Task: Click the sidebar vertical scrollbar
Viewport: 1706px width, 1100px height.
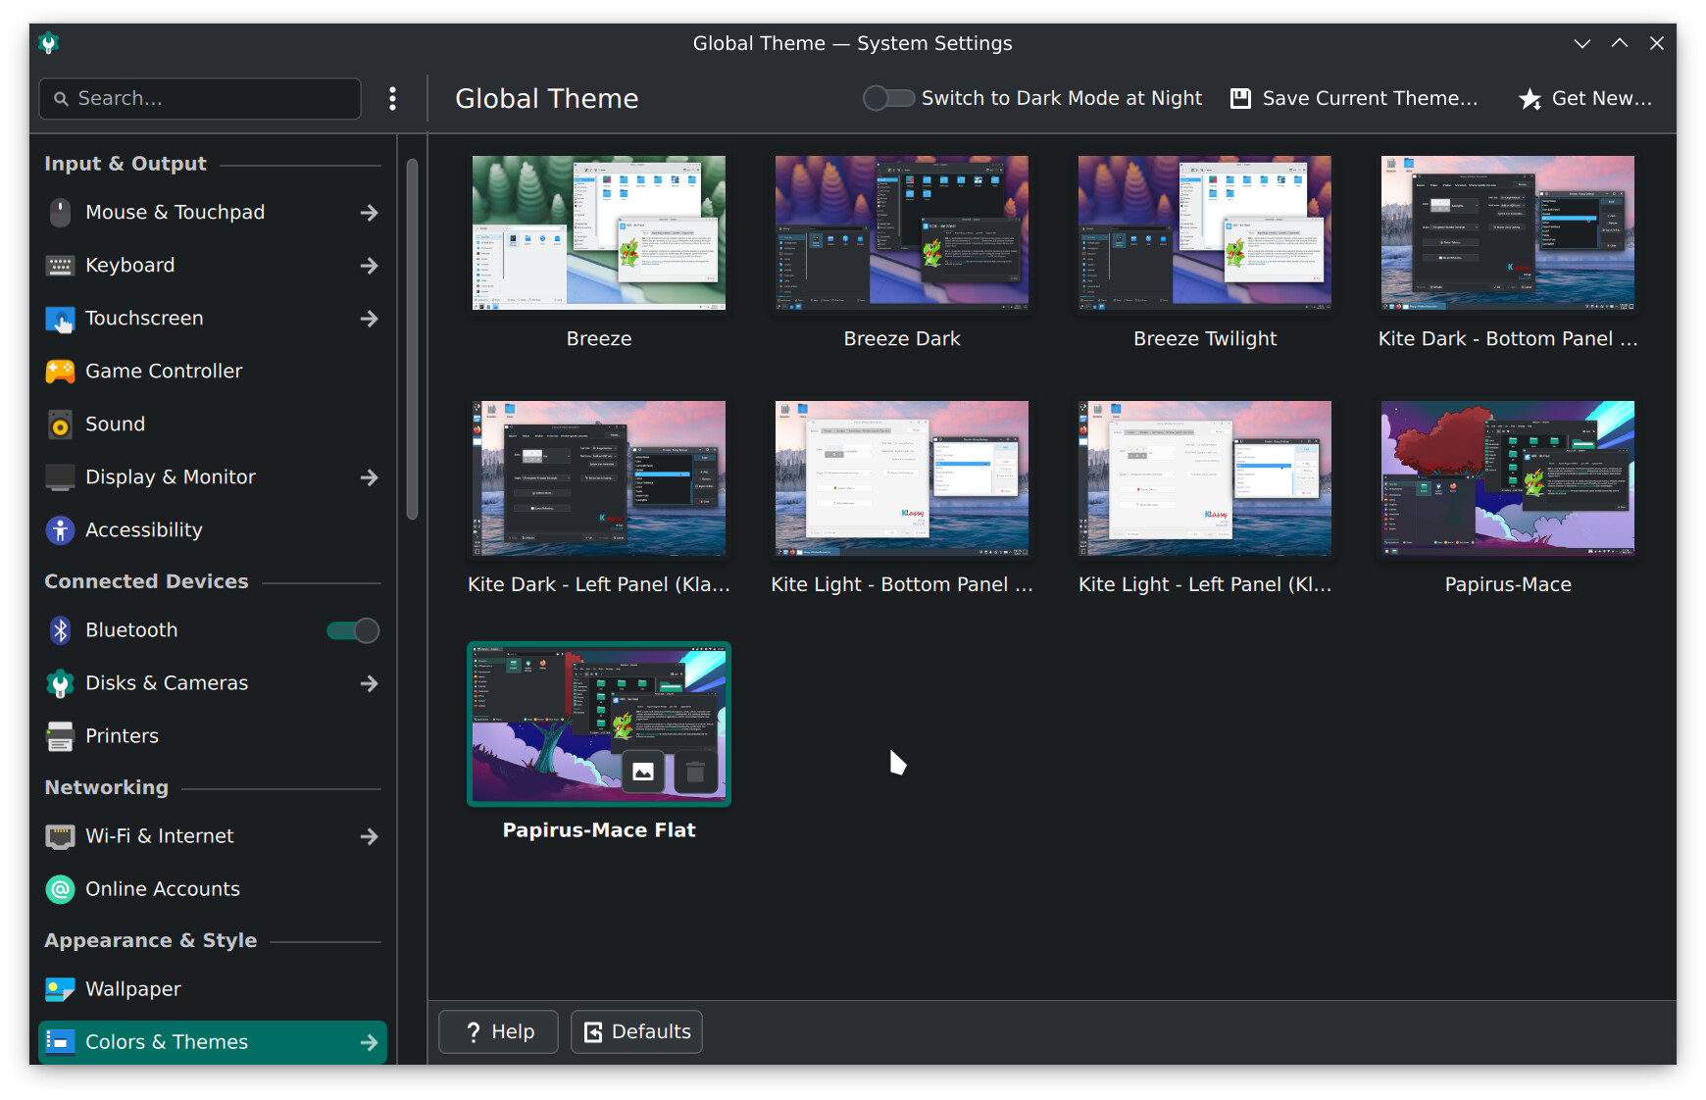Action: point(412,339)
